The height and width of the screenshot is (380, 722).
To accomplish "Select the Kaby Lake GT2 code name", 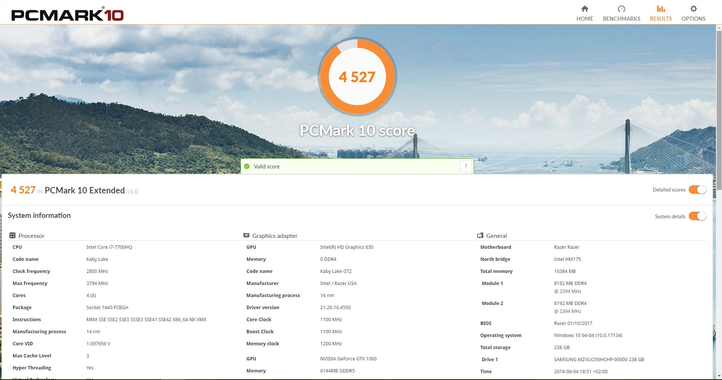I will click(336, 271).
